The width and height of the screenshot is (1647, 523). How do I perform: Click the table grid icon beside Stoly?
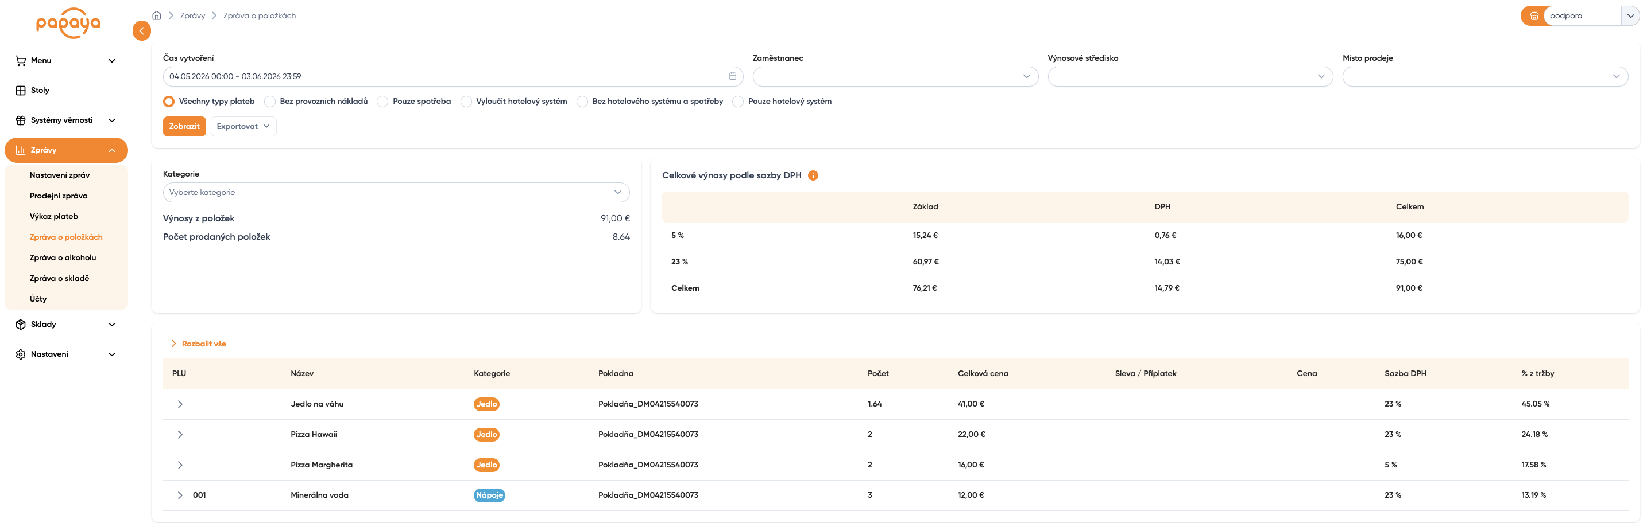(x=21, y=91)
